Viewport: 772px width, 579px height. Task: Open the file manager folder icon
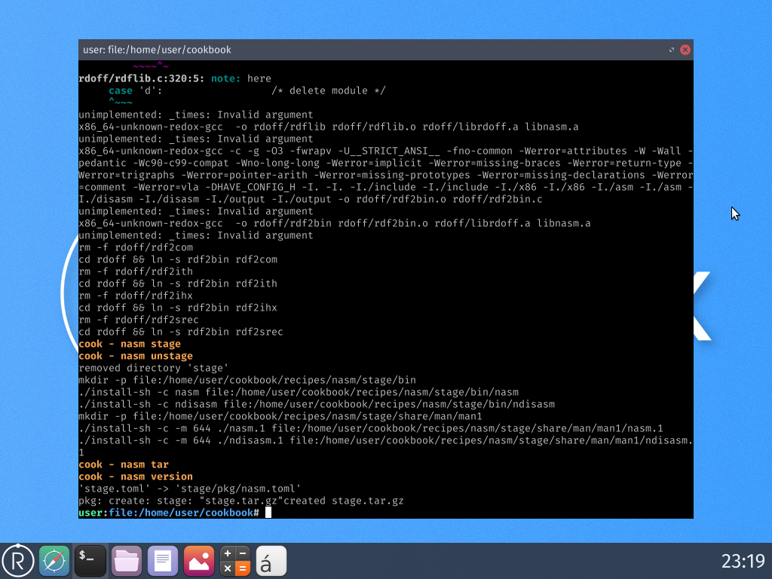click(127, 561)
